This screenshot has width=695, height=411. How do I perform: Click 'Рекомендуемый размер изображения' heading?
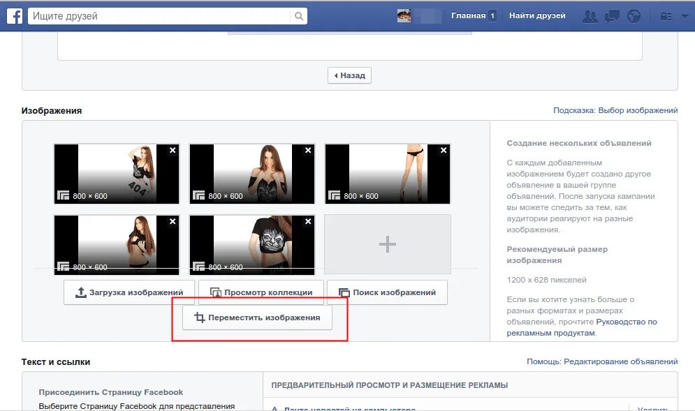pos(557,255)
